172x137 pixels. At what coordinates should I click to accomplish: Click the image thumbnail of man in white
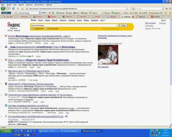click(108, 55)
